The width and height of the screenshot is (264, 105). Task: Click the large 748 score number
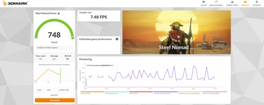(x=54, y=35)
